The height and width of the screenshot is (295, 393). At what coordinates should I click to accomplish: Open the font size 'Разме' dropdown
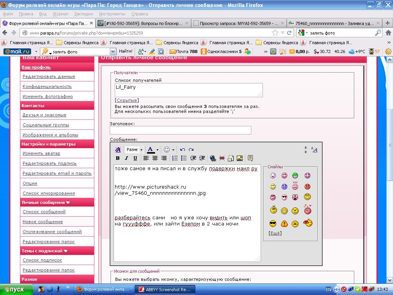tap(134, 150)
